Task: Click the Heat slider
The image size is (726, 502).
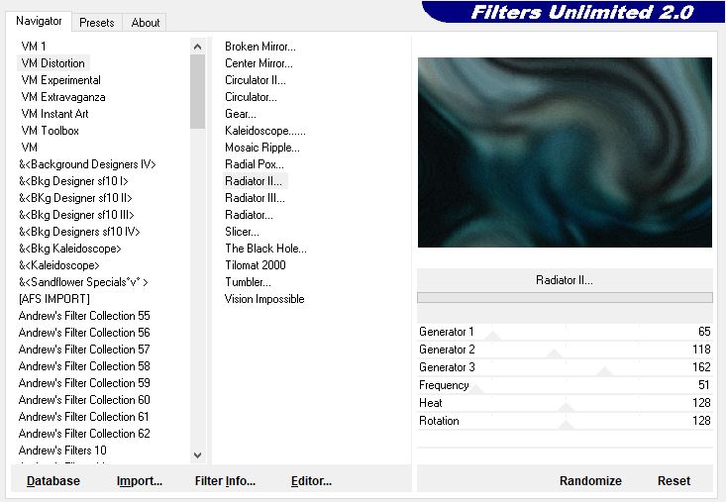Action: click(x=565, y=403)
